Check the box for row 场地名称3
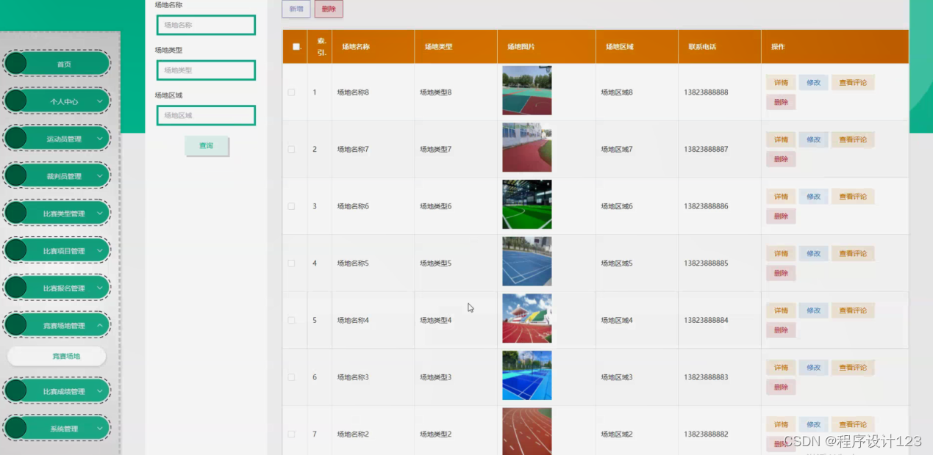933x455 pixels. click(291, 377)
